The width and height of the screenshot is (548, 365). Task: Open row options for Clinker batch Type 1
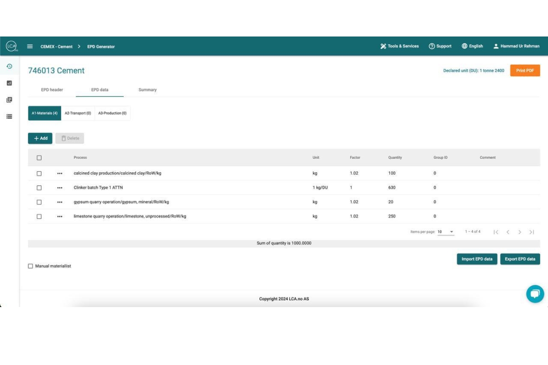[x=60, y=188]
